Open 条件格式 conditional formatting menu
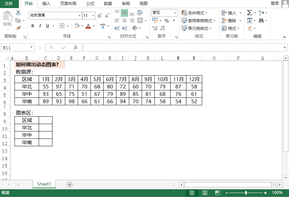 pos(194,13)
